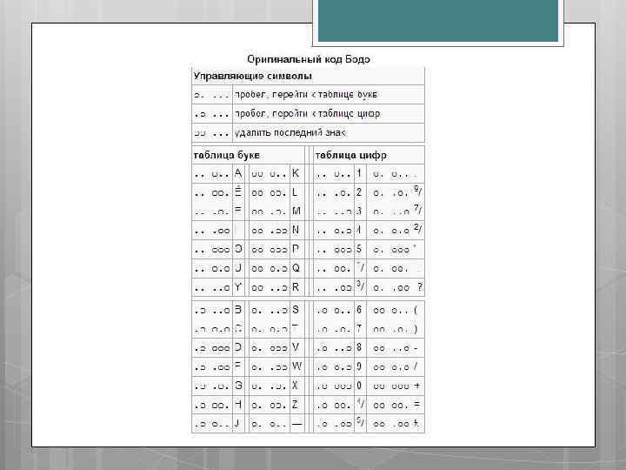Screen dimensions: 626x470
Task: Click "пробел, перейти к таблице цифр" row text
Action: point(308,114)
